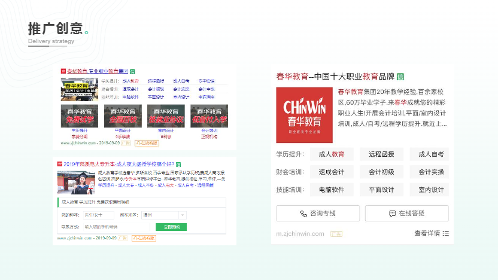Screen dimensions: 498x280
Task: Open 春华教育--中国十大职业教育品牌 title in mobile ad
Action: pos(335,77)
